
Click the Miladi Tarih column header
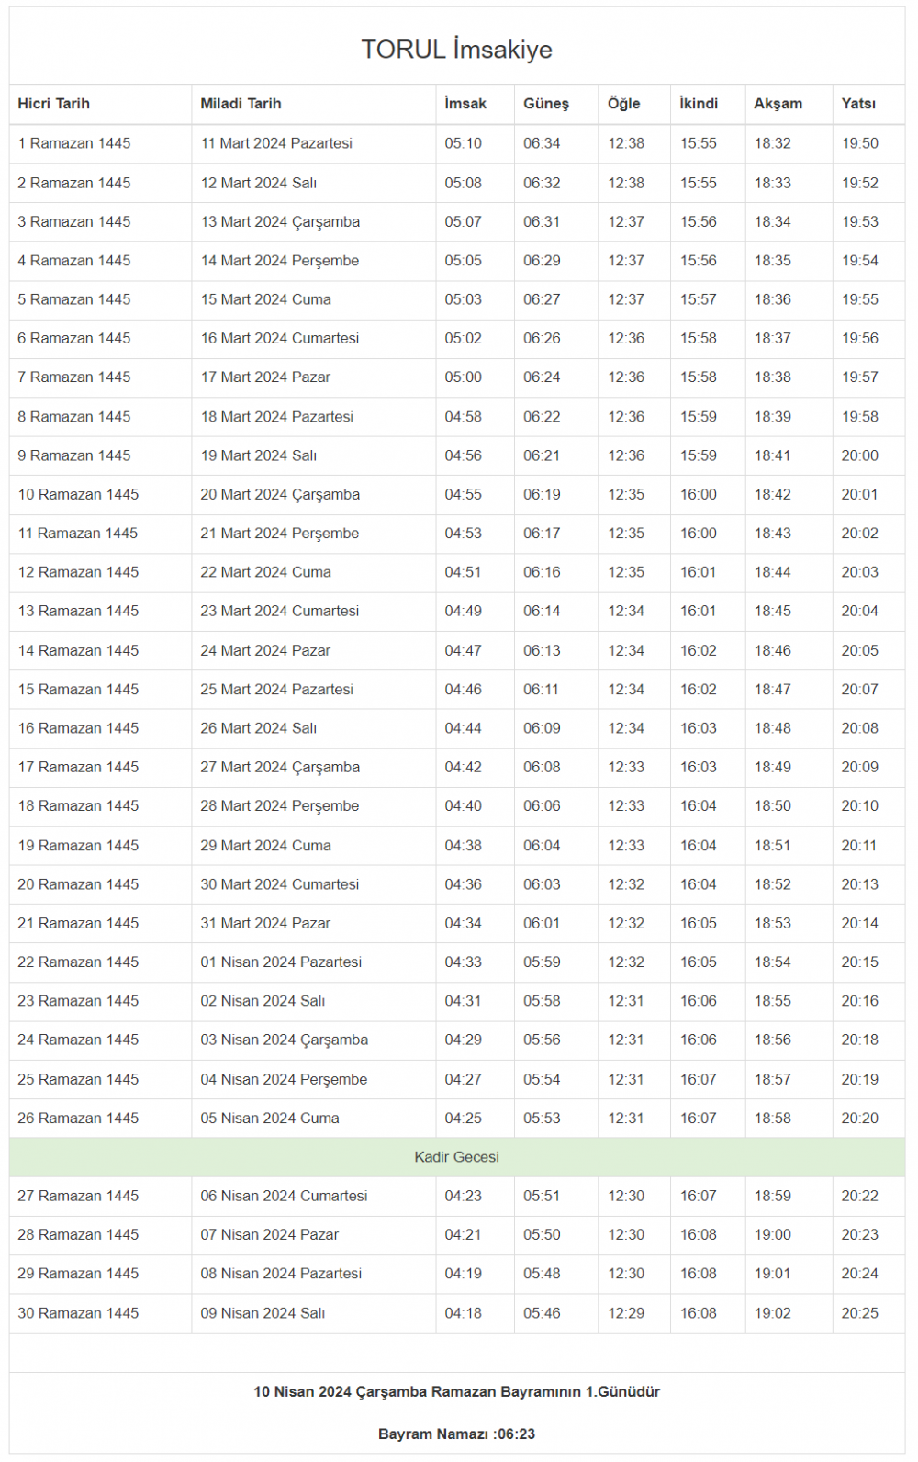point(241,104)
